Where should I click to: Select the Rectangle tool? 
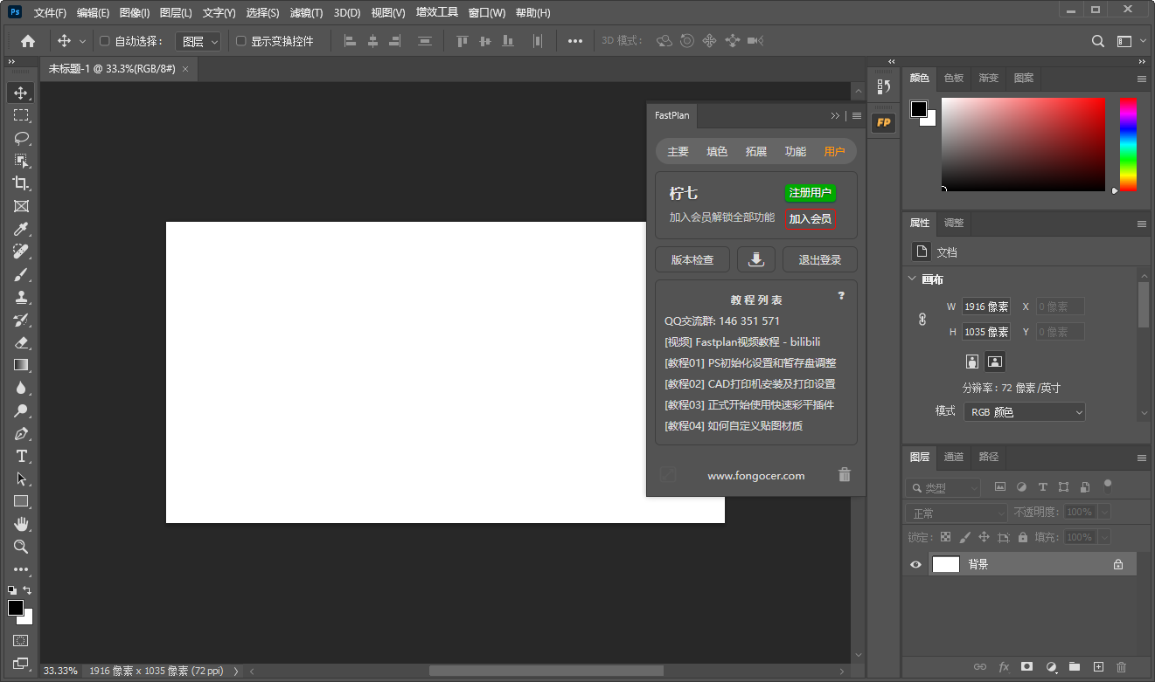pos(21,501)
